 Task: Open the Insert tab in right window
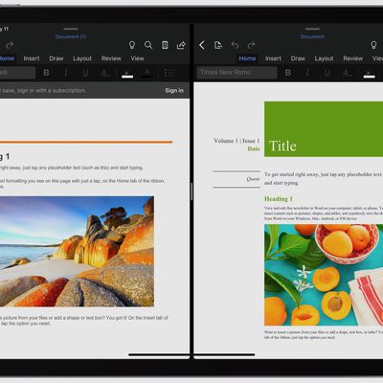[273, 58]
